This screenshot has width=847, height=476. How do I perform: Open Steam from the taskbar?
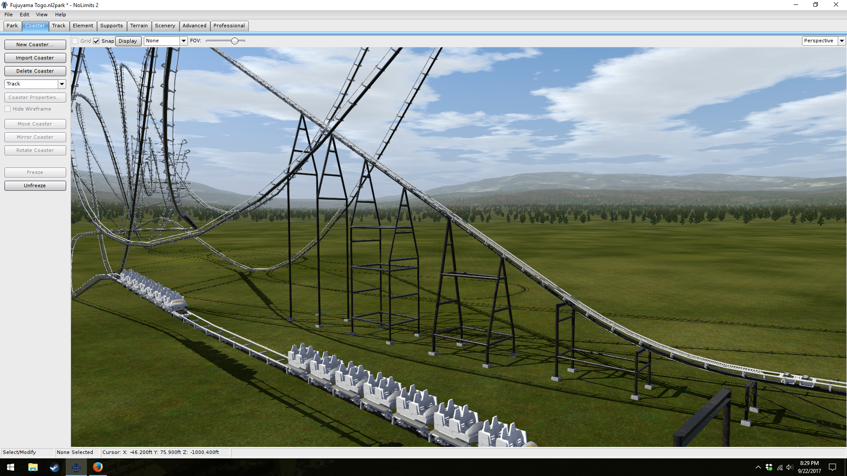(x=54, y=467)
